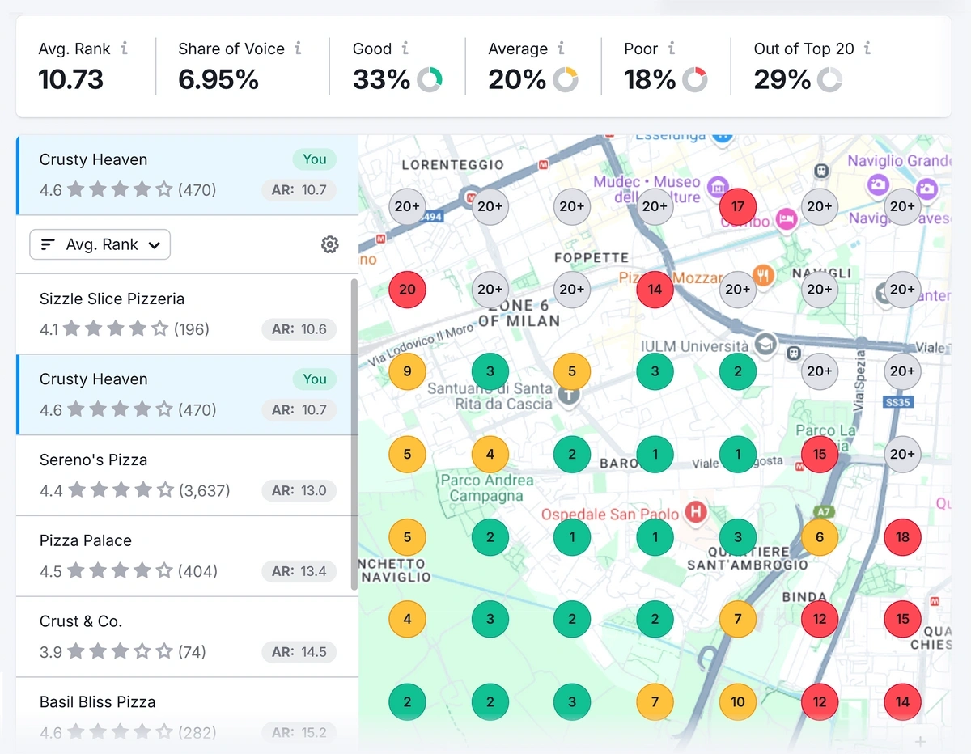Select Sereno's Pizza competitor row

[x=187, y=475]
